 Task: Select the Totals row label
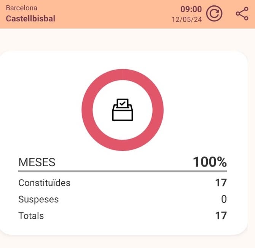(x=31, y=216)
